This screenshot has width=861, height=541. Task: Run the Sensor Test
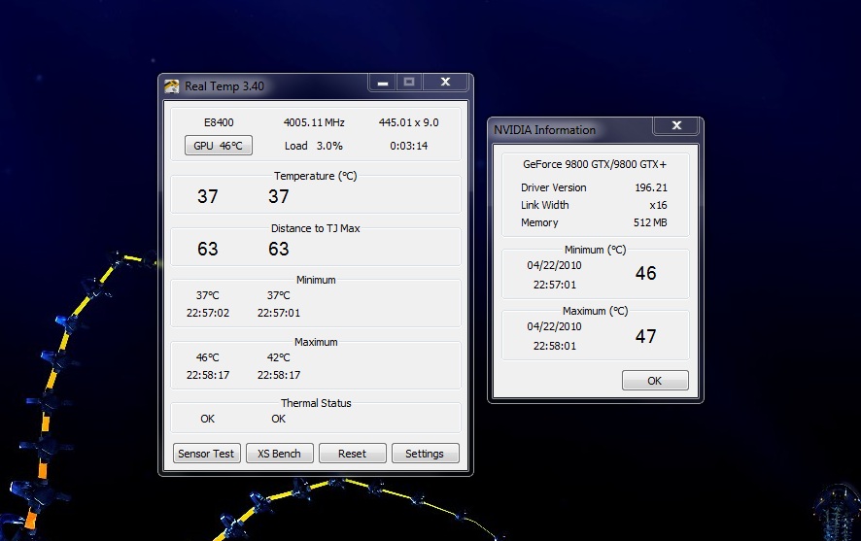click(x=206, y=454)
